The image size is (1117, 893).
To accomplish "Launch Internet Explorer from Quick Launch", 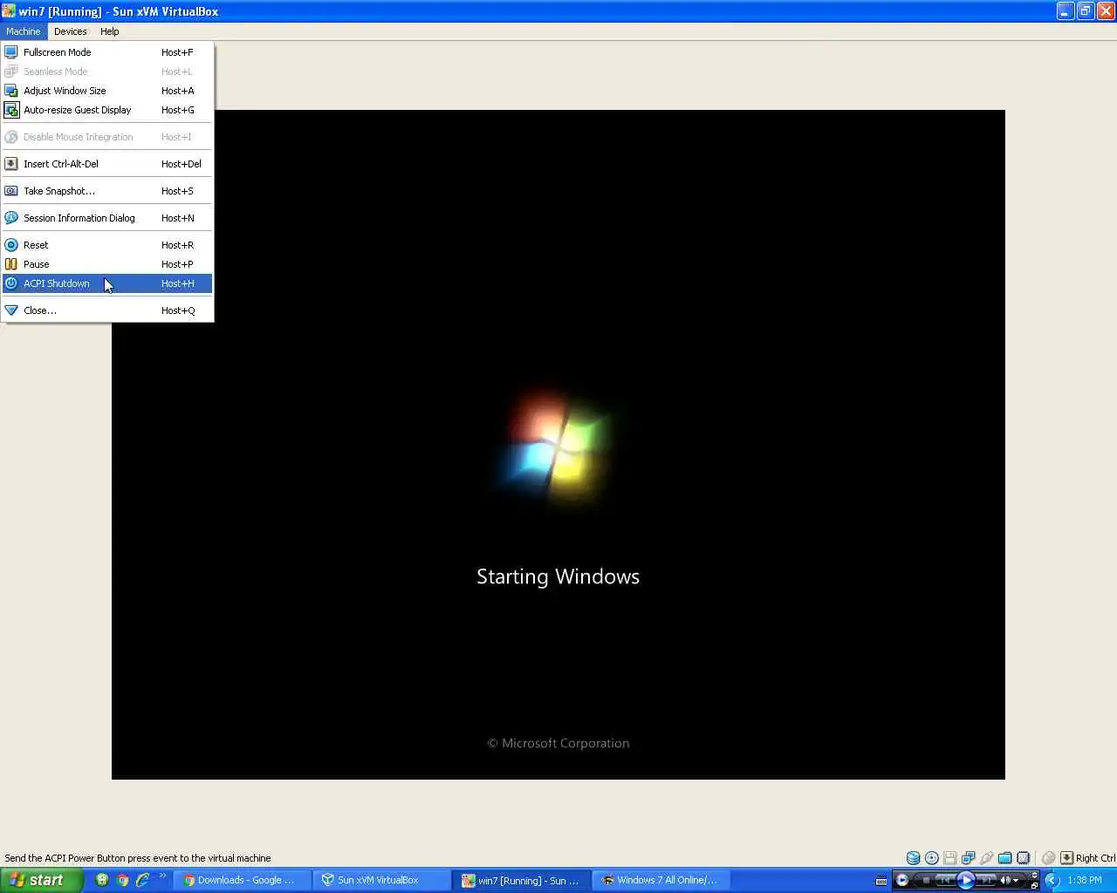I will coord(142,880).
